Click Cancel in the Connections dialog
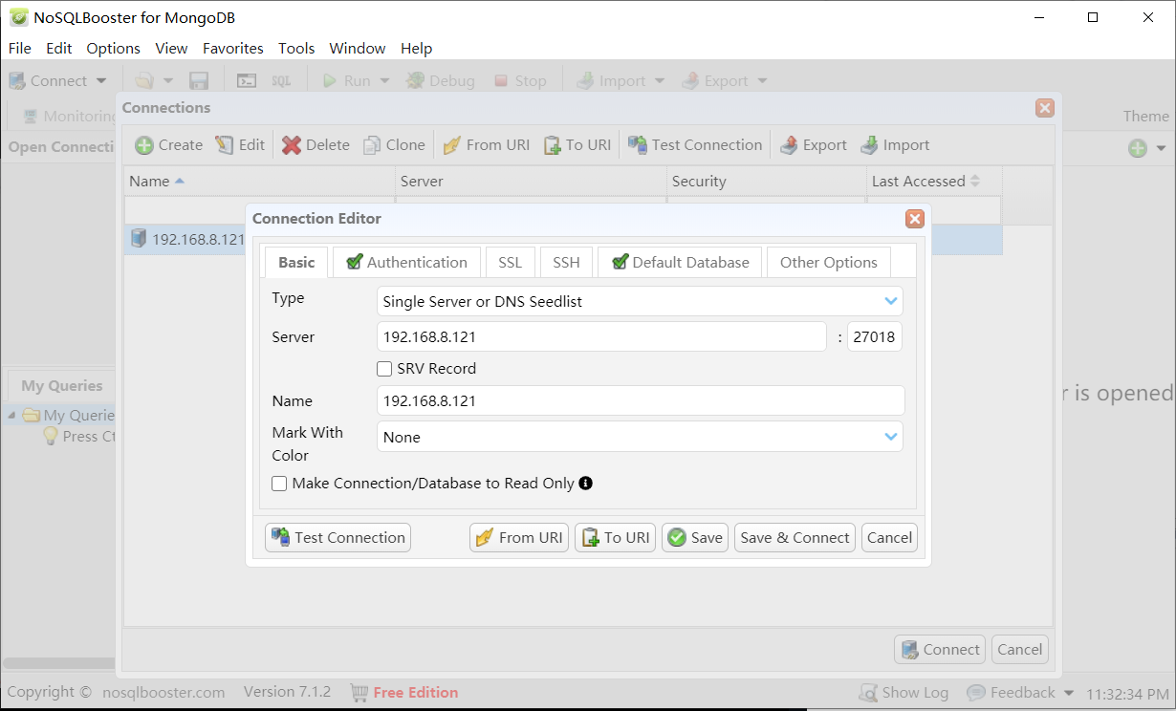This screenshot has width=1176, height=711. 1020,650
